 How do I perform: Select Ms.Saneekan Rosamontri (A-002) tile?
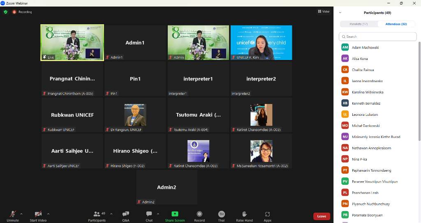(x=261, y=151)
